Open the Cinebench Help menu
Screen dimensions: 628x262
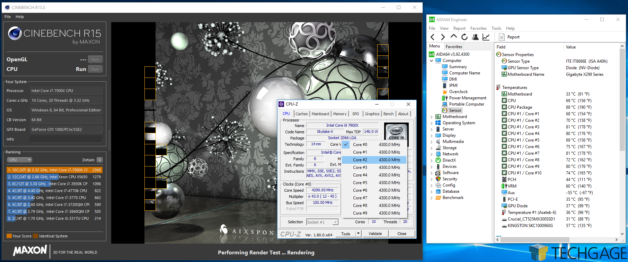coord(20,17)
